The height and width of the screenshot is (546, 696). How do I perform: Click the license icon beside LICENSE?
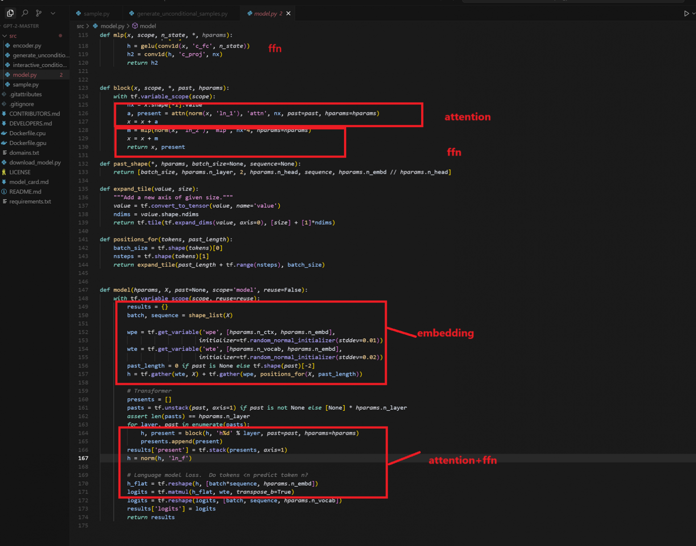click(4, 172)
